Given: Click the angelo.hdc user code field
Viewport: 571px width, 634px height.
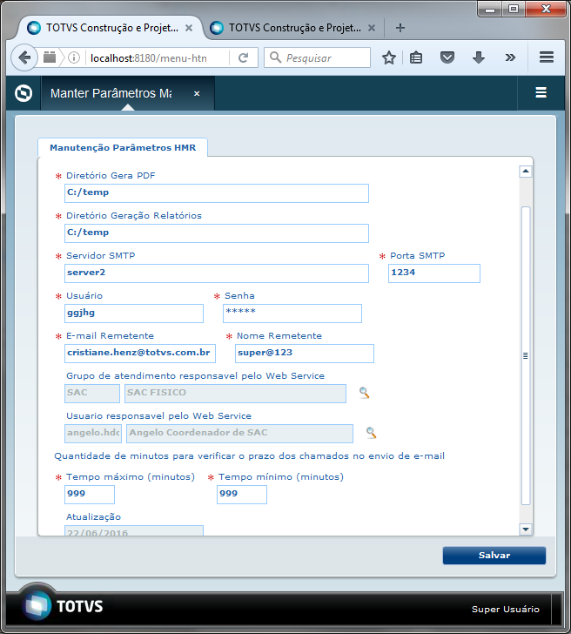Looking at the screenshot, I should 93,434.
